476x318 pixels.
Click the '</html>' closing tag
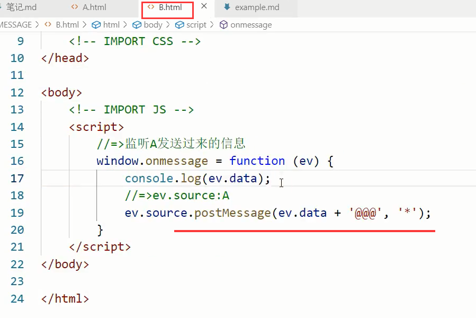pos(65,298)
